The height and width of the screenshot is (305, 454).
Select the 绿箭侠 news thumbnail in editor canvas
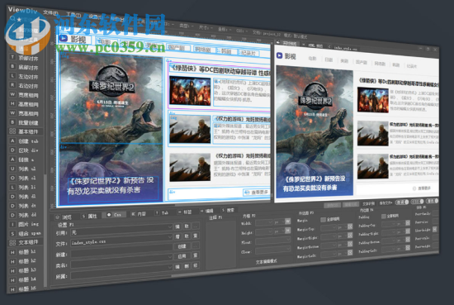point(190,91)
